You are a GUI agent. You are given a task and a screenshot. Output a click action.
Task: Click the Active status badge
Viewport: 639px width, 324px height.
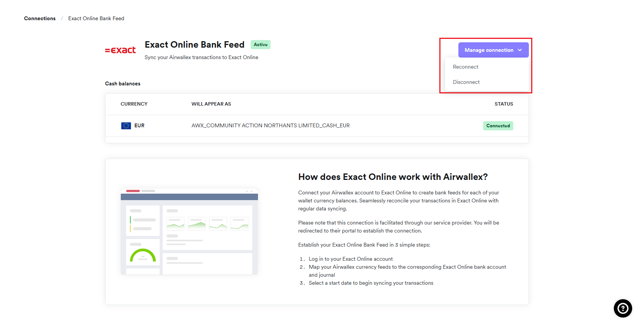(260, 45)
